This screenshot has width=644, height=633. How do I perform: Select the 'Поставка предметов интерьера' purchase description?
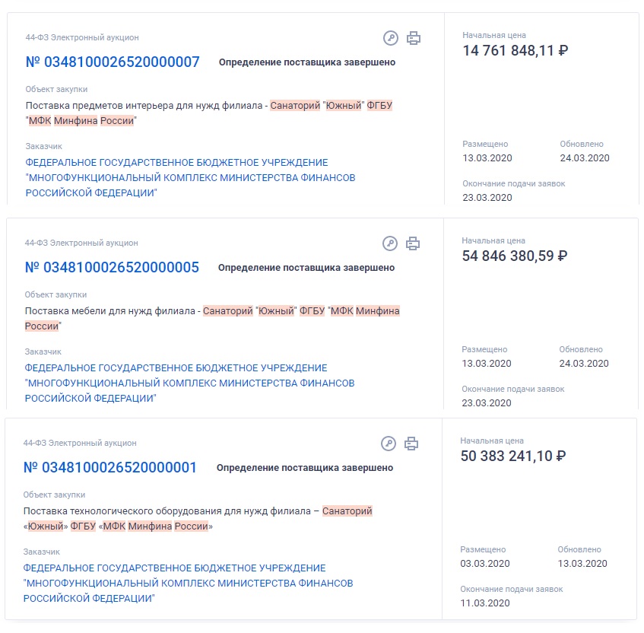point(208,113)
